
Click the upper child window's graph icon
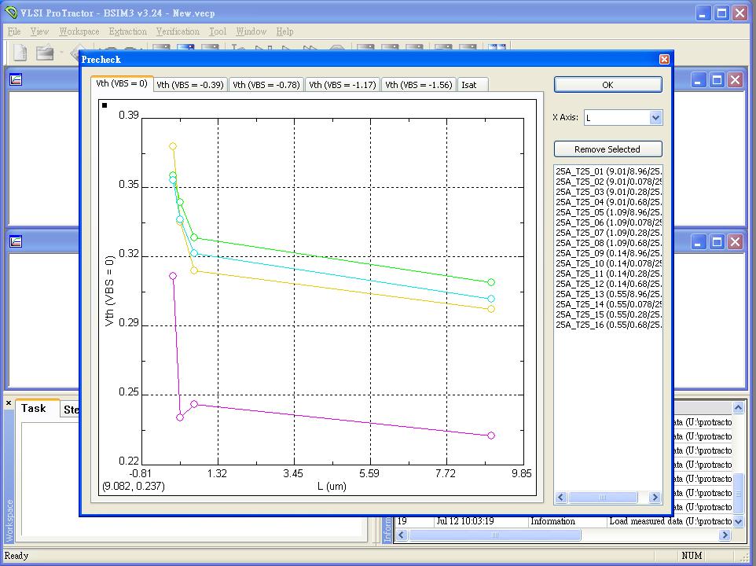click(x=16, y=79)
